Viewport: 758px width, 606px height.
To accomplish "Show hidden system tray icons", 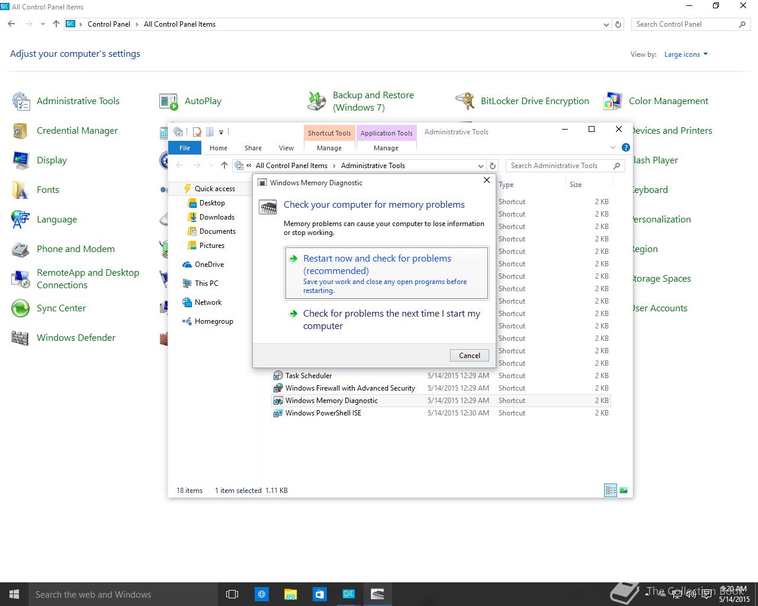I will [647, 594].
